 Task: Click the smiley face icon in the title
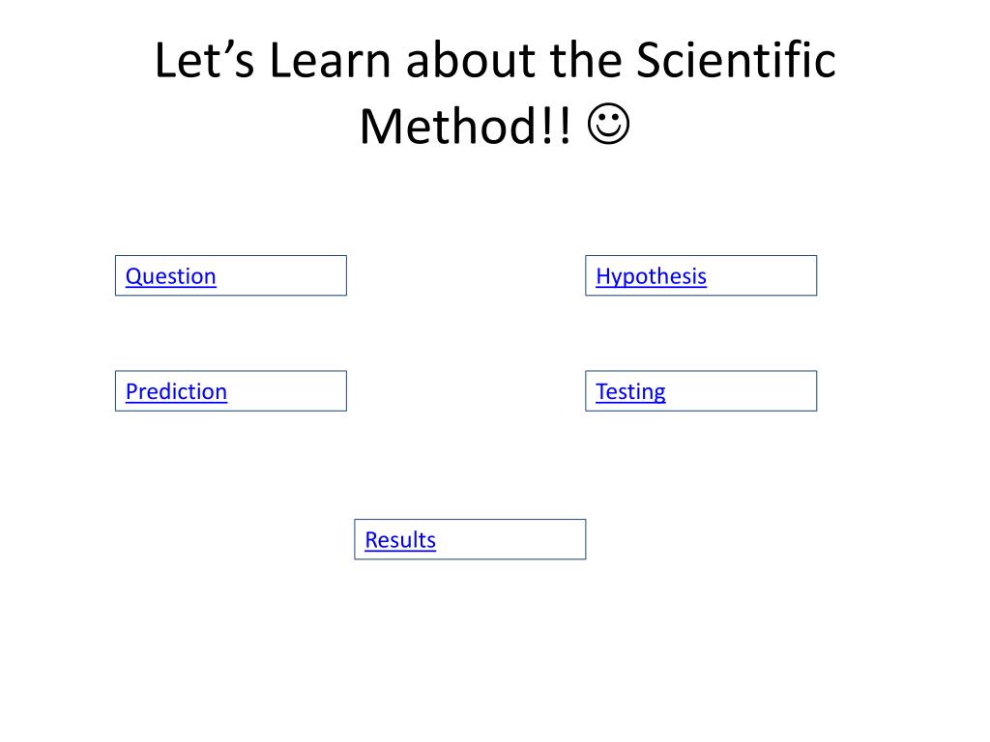click(608, 125)
